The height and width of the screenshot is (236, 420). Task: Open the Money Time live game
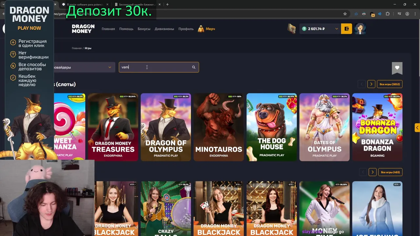pyautogui.click(x=325, y=208)
